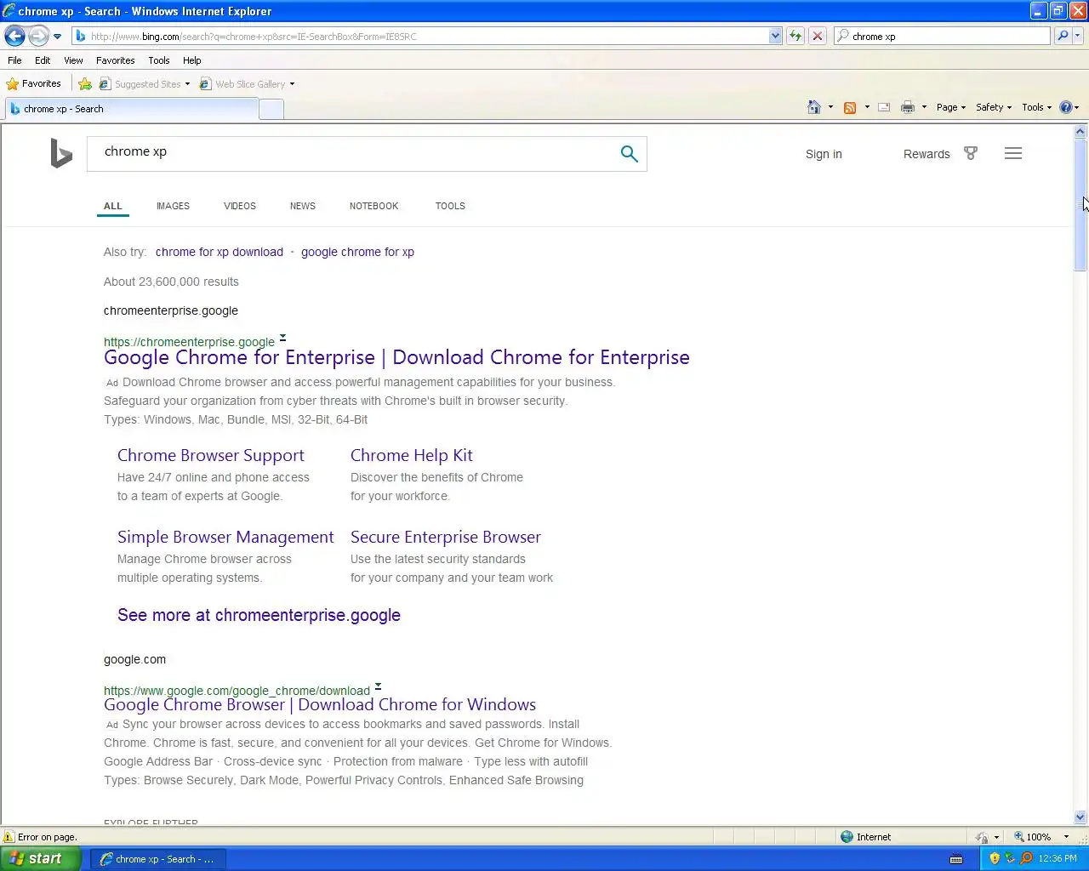Open the TOOLS search tab
The width and height of the screenshot is (1089, 871).
coord(450,206)
